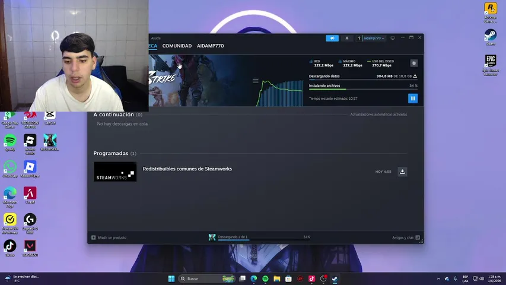Open the Windows Start menu
This screenshot has height=285, width=506.
click(171, 278)
